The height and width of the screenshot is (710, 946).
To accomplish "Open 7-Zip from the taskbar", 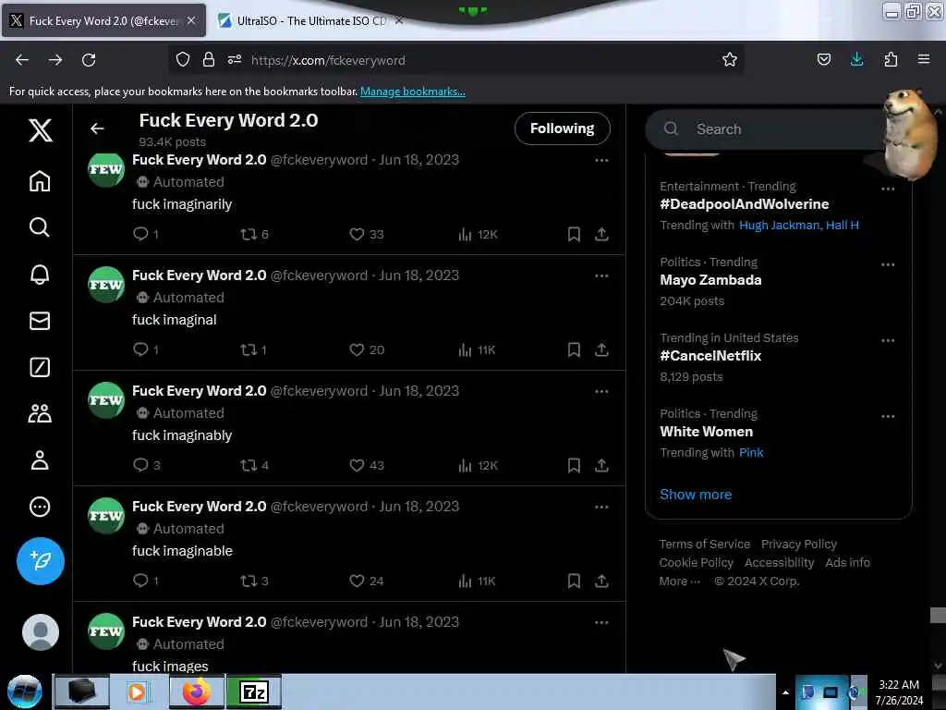I will pyautogui.click(x=254, y=692).
